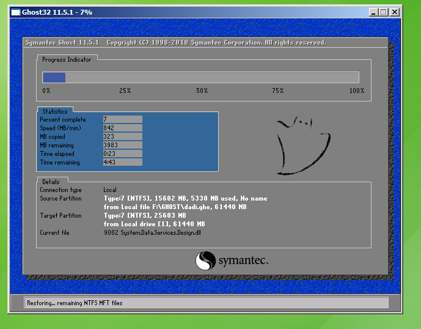Click the Source Partition label
The width and height of the screenshot is (421, 329).
pos(60,198)
